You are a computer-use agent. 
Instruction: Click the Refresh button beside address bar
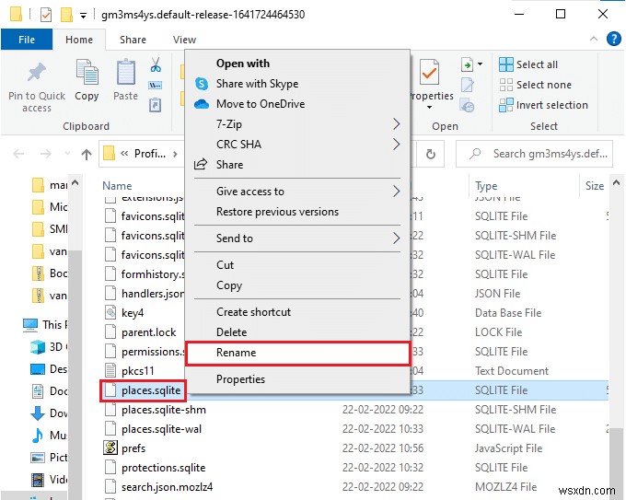pos(431,154)
